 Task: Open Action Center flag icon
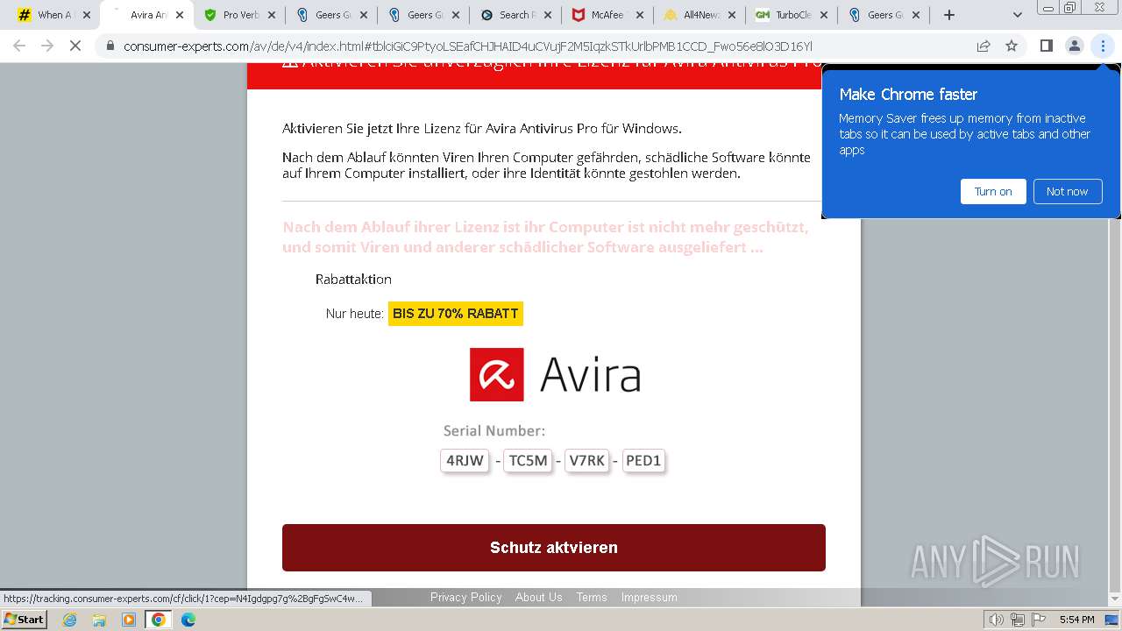(1038, 620)
